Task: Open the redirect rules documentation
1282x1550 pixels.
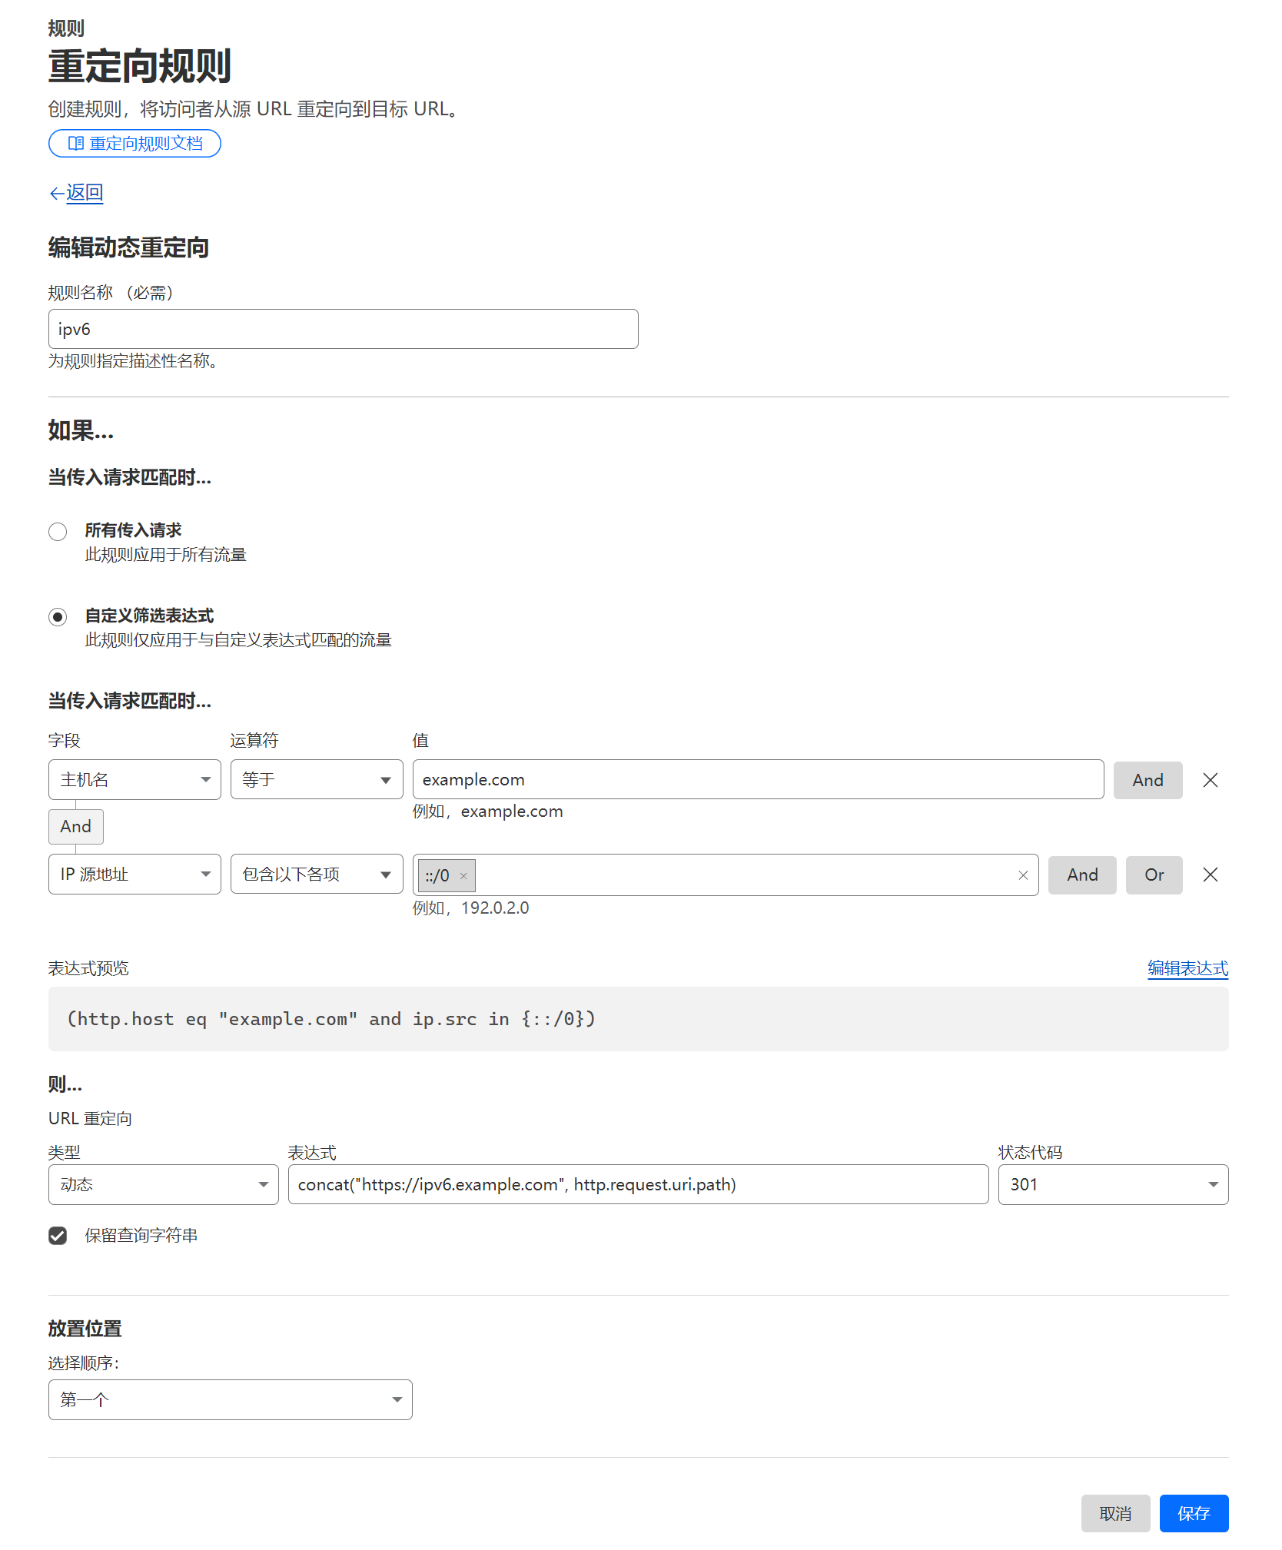Action: [x=135, y=144]
